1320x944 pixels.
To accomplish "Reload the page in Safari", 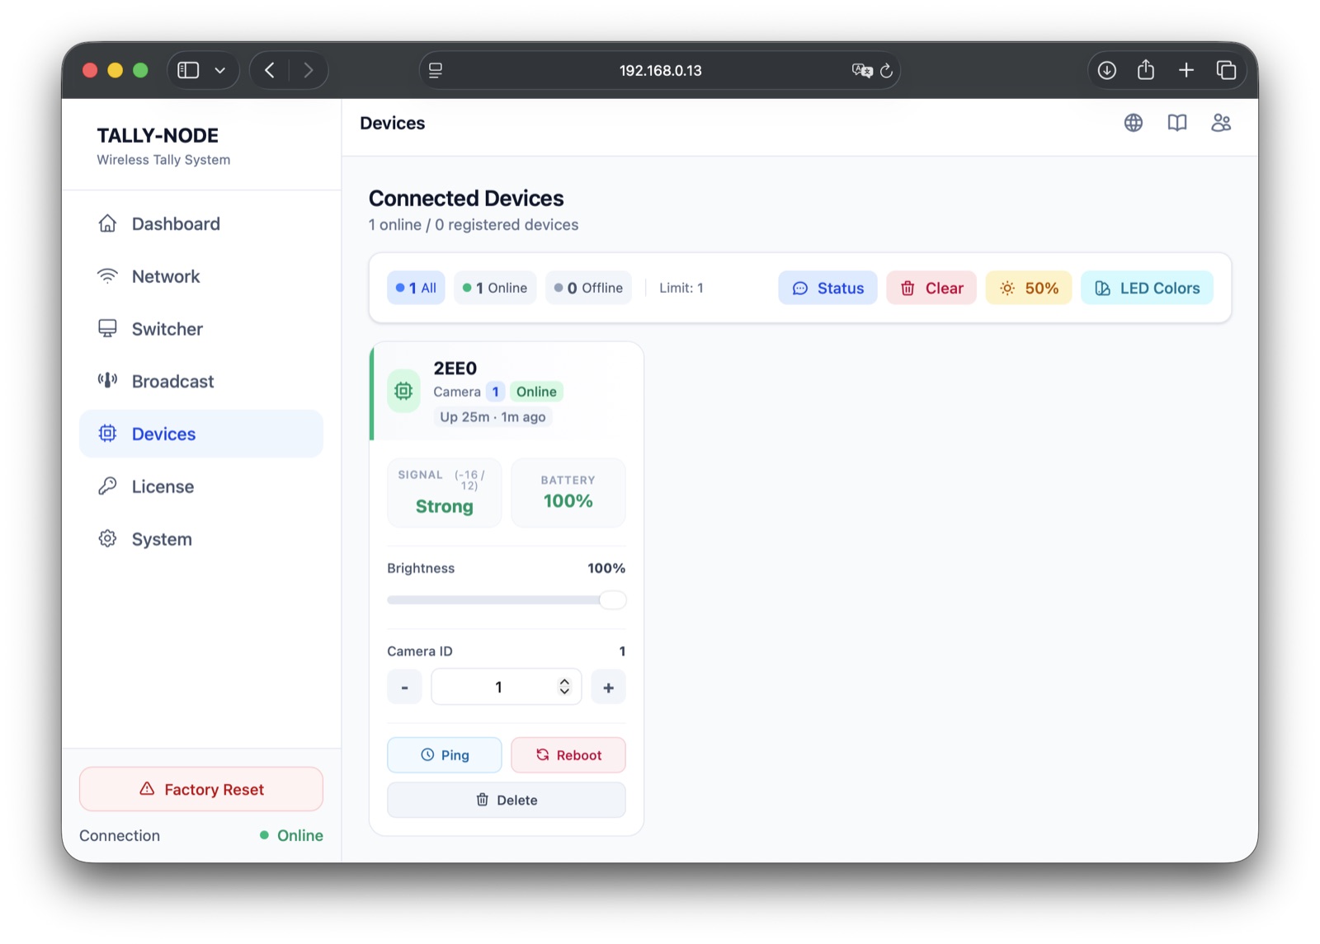I will coord(887,71).
